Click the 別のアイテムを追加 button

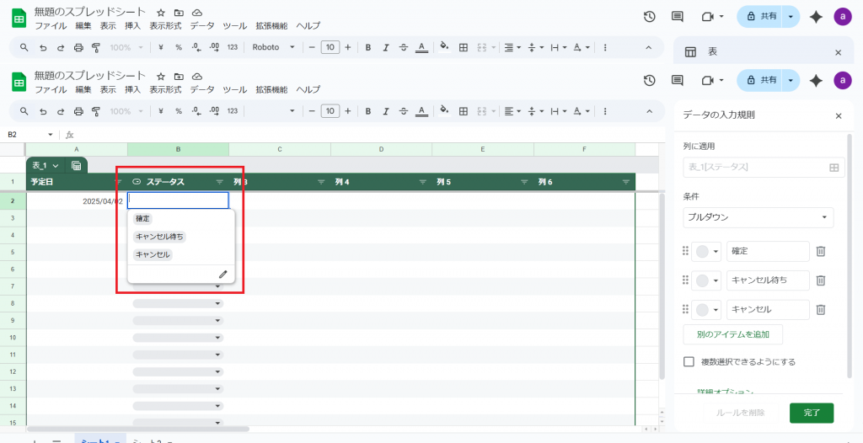click(x=732, y=334)
